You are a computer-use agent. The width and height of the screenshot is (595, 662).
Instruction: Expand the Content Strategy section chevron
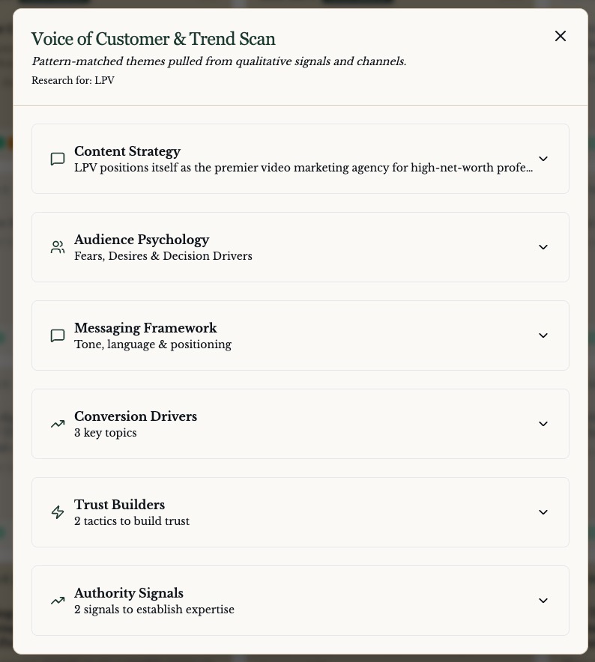[543, 159]
